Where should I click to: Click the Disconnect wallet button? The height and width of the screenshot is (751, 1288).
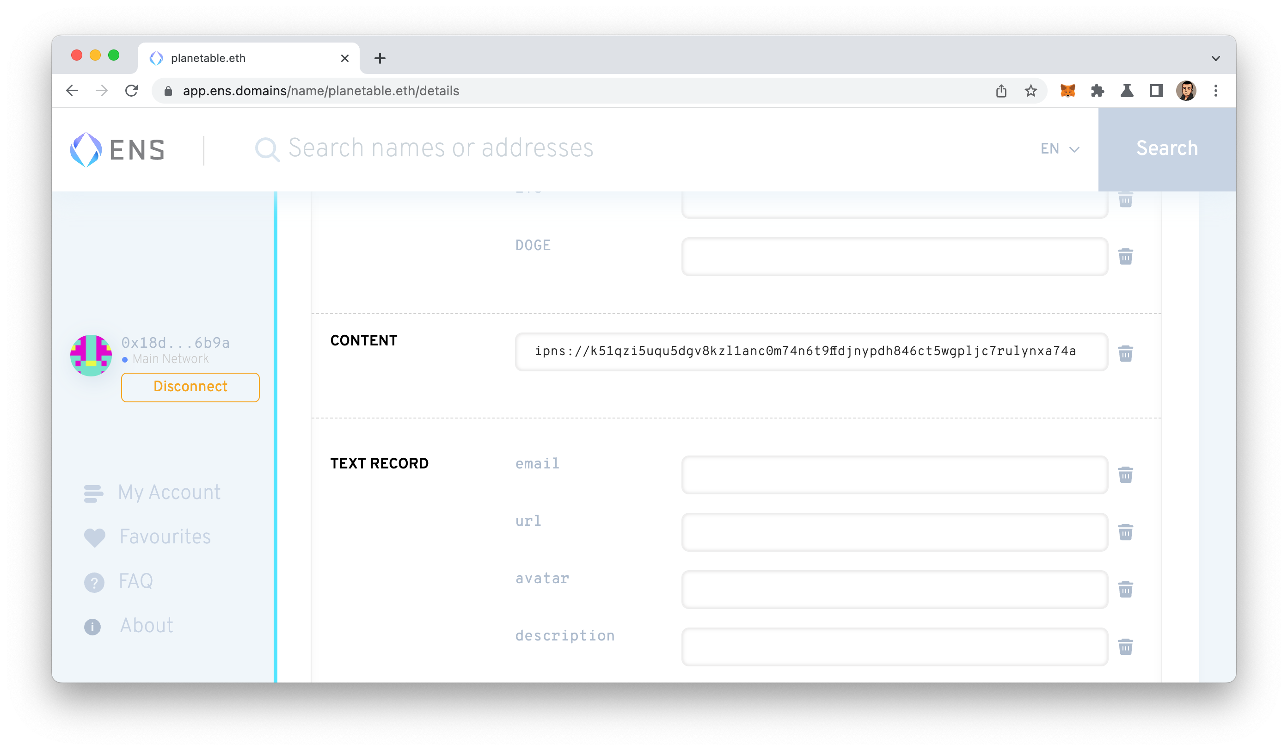[x=190, y=386]
